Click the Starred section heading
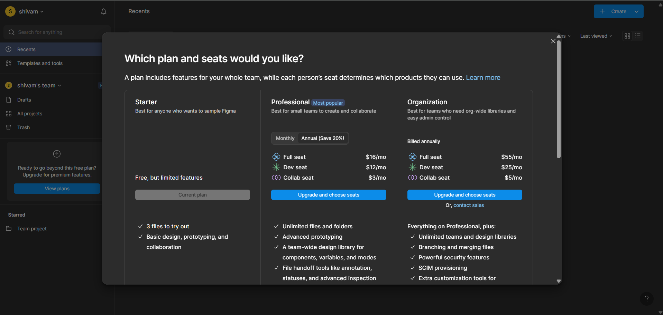This screenshot has height=315, width=663. pyautogui.click(x=17, y=215)
